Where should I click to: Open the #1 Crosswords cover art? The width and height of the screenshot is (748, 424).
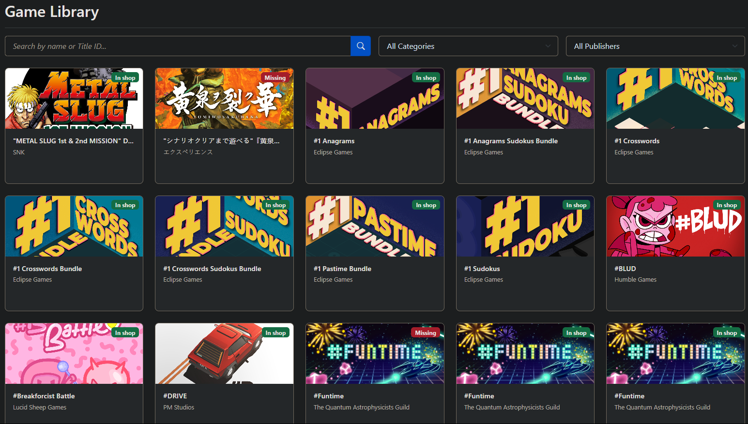pyautogui.click(x=675, y=98)
